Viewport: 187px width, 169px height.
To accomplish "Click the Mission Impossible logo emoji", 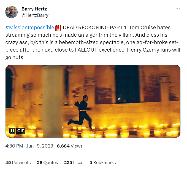I will (58, 28).
